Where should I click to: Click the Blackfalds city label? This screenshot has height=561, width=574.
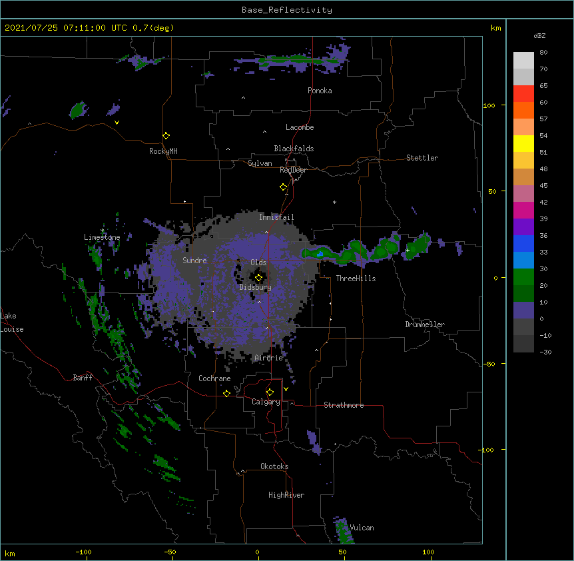click(294, 149)
